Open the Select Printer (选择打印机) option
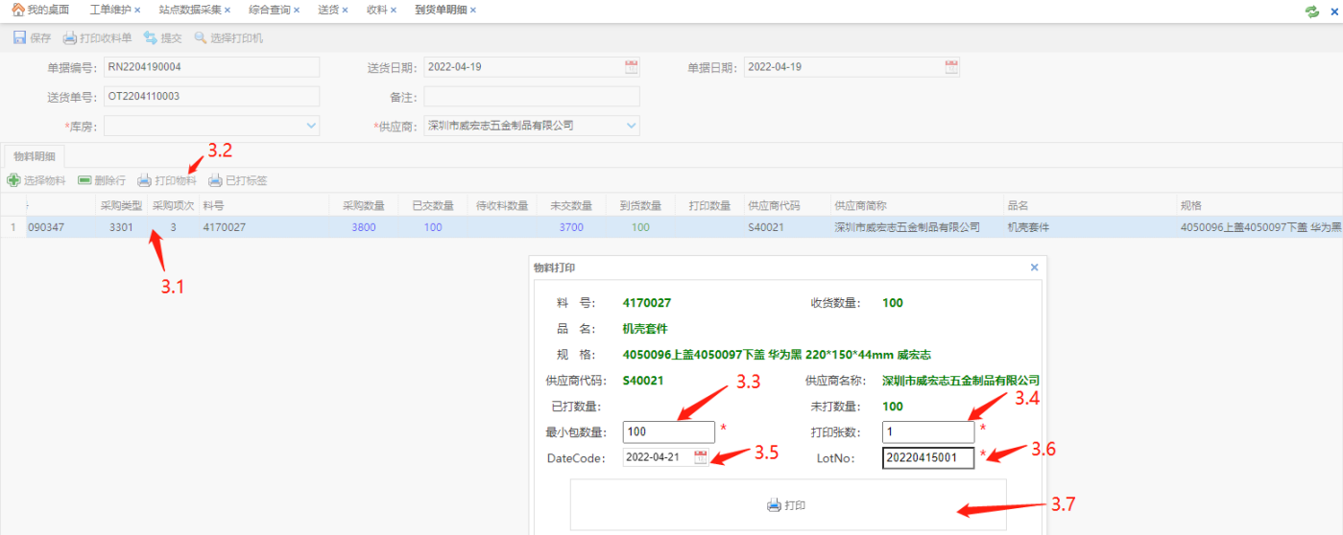 [201, 38]
